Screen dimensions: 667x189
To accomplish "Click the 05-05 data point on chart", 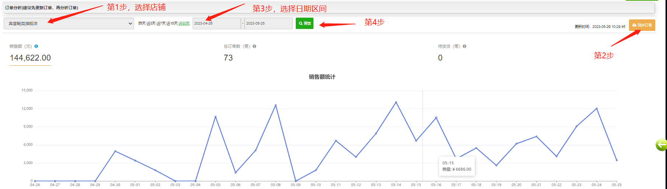I will [215, 117].
